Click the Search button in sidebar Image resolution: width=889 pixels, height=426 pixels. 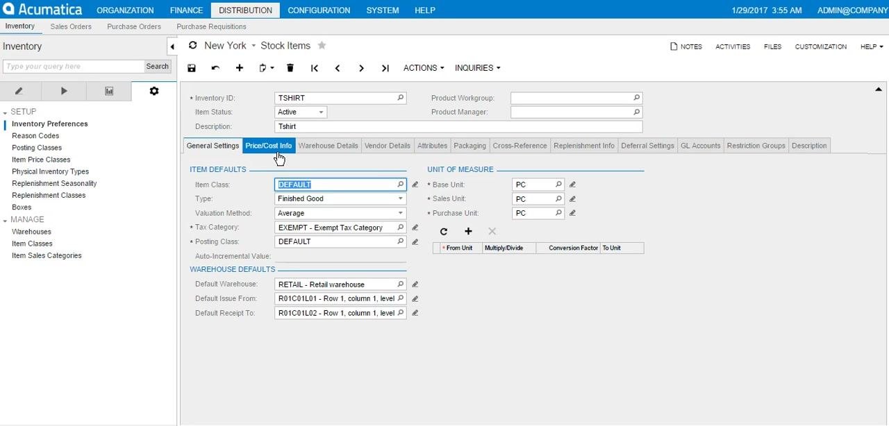click(158, 67)
